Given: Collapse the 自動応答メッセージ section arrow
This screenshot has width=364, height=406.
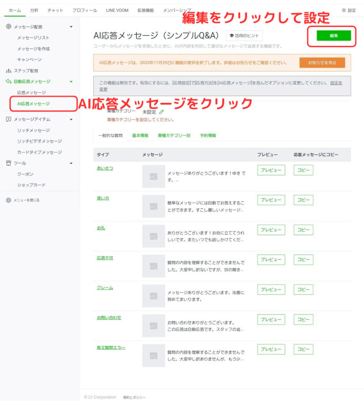Looking at the screenshot, I should 71,81.
